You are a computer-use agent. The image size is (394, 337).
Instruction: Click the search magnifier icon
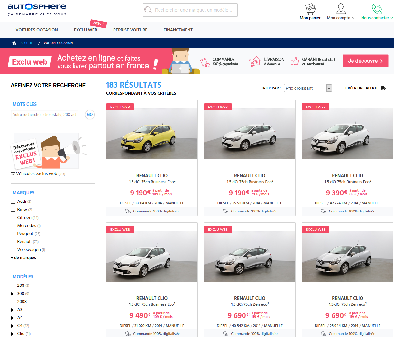pos(148,10)
